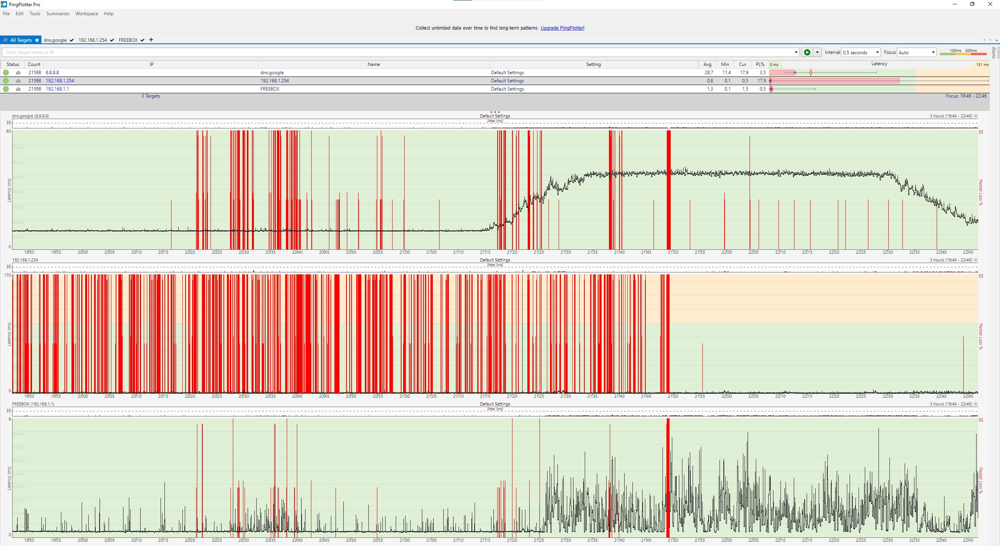Click the Upgrade PingPlotter! link
This screenshot has width=1000, height=546.
[x=562, y=28]
